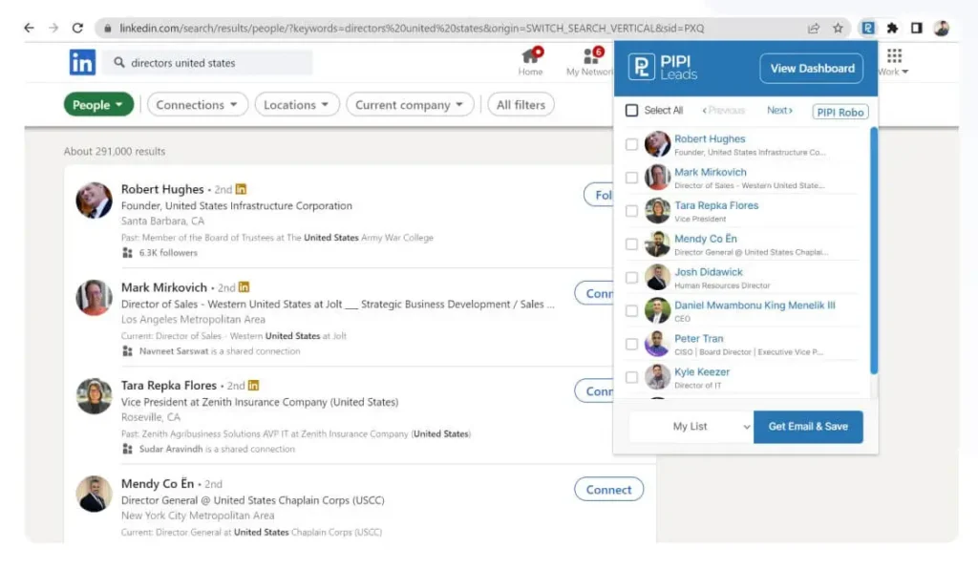Click the View Dashboard button
Screen dimensions: 978x569
pos(812,68)
